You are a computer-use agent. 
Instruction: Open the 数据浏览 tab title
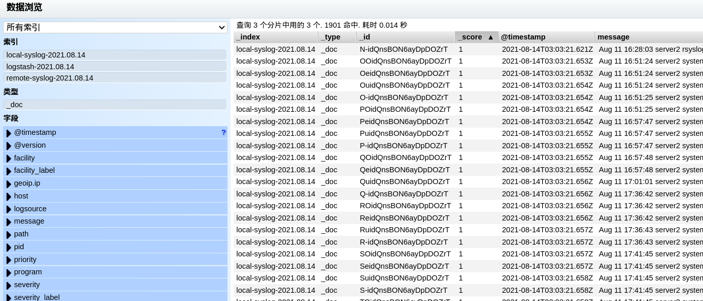click(24, 7)
